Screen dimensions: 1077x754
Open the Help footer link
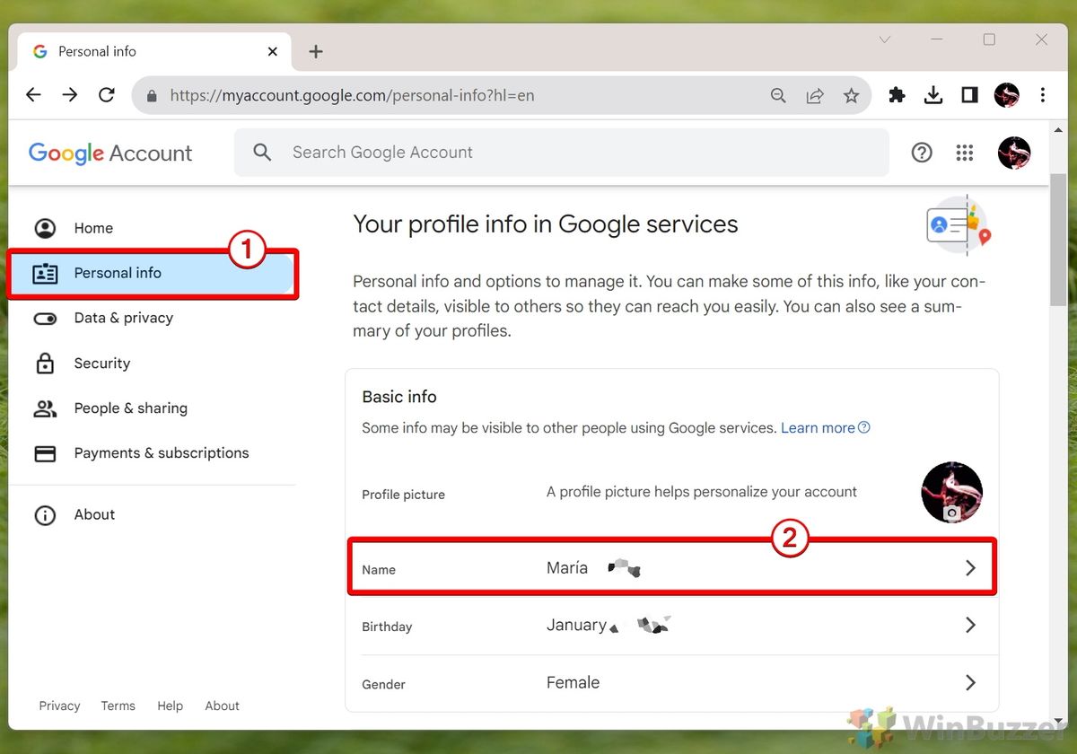pyautogui.click(x=170, y=706)
